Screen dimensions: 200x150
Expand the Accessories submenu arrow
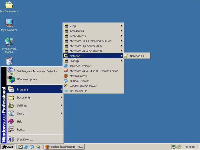point(121,30)
